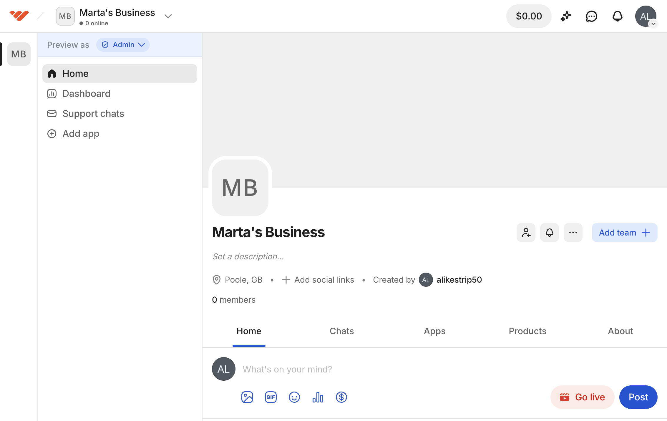The height and width of the screenshot is (421, 667).
Task: Click the Add team button
Action: pyautogui.click(x=625, y=233)
